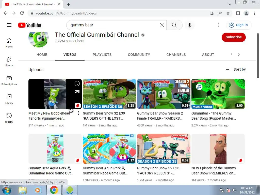260x195 pixels.
Task: Click the Season 2 Finale Trailer thumbnail
Action: tap(164, 94)
